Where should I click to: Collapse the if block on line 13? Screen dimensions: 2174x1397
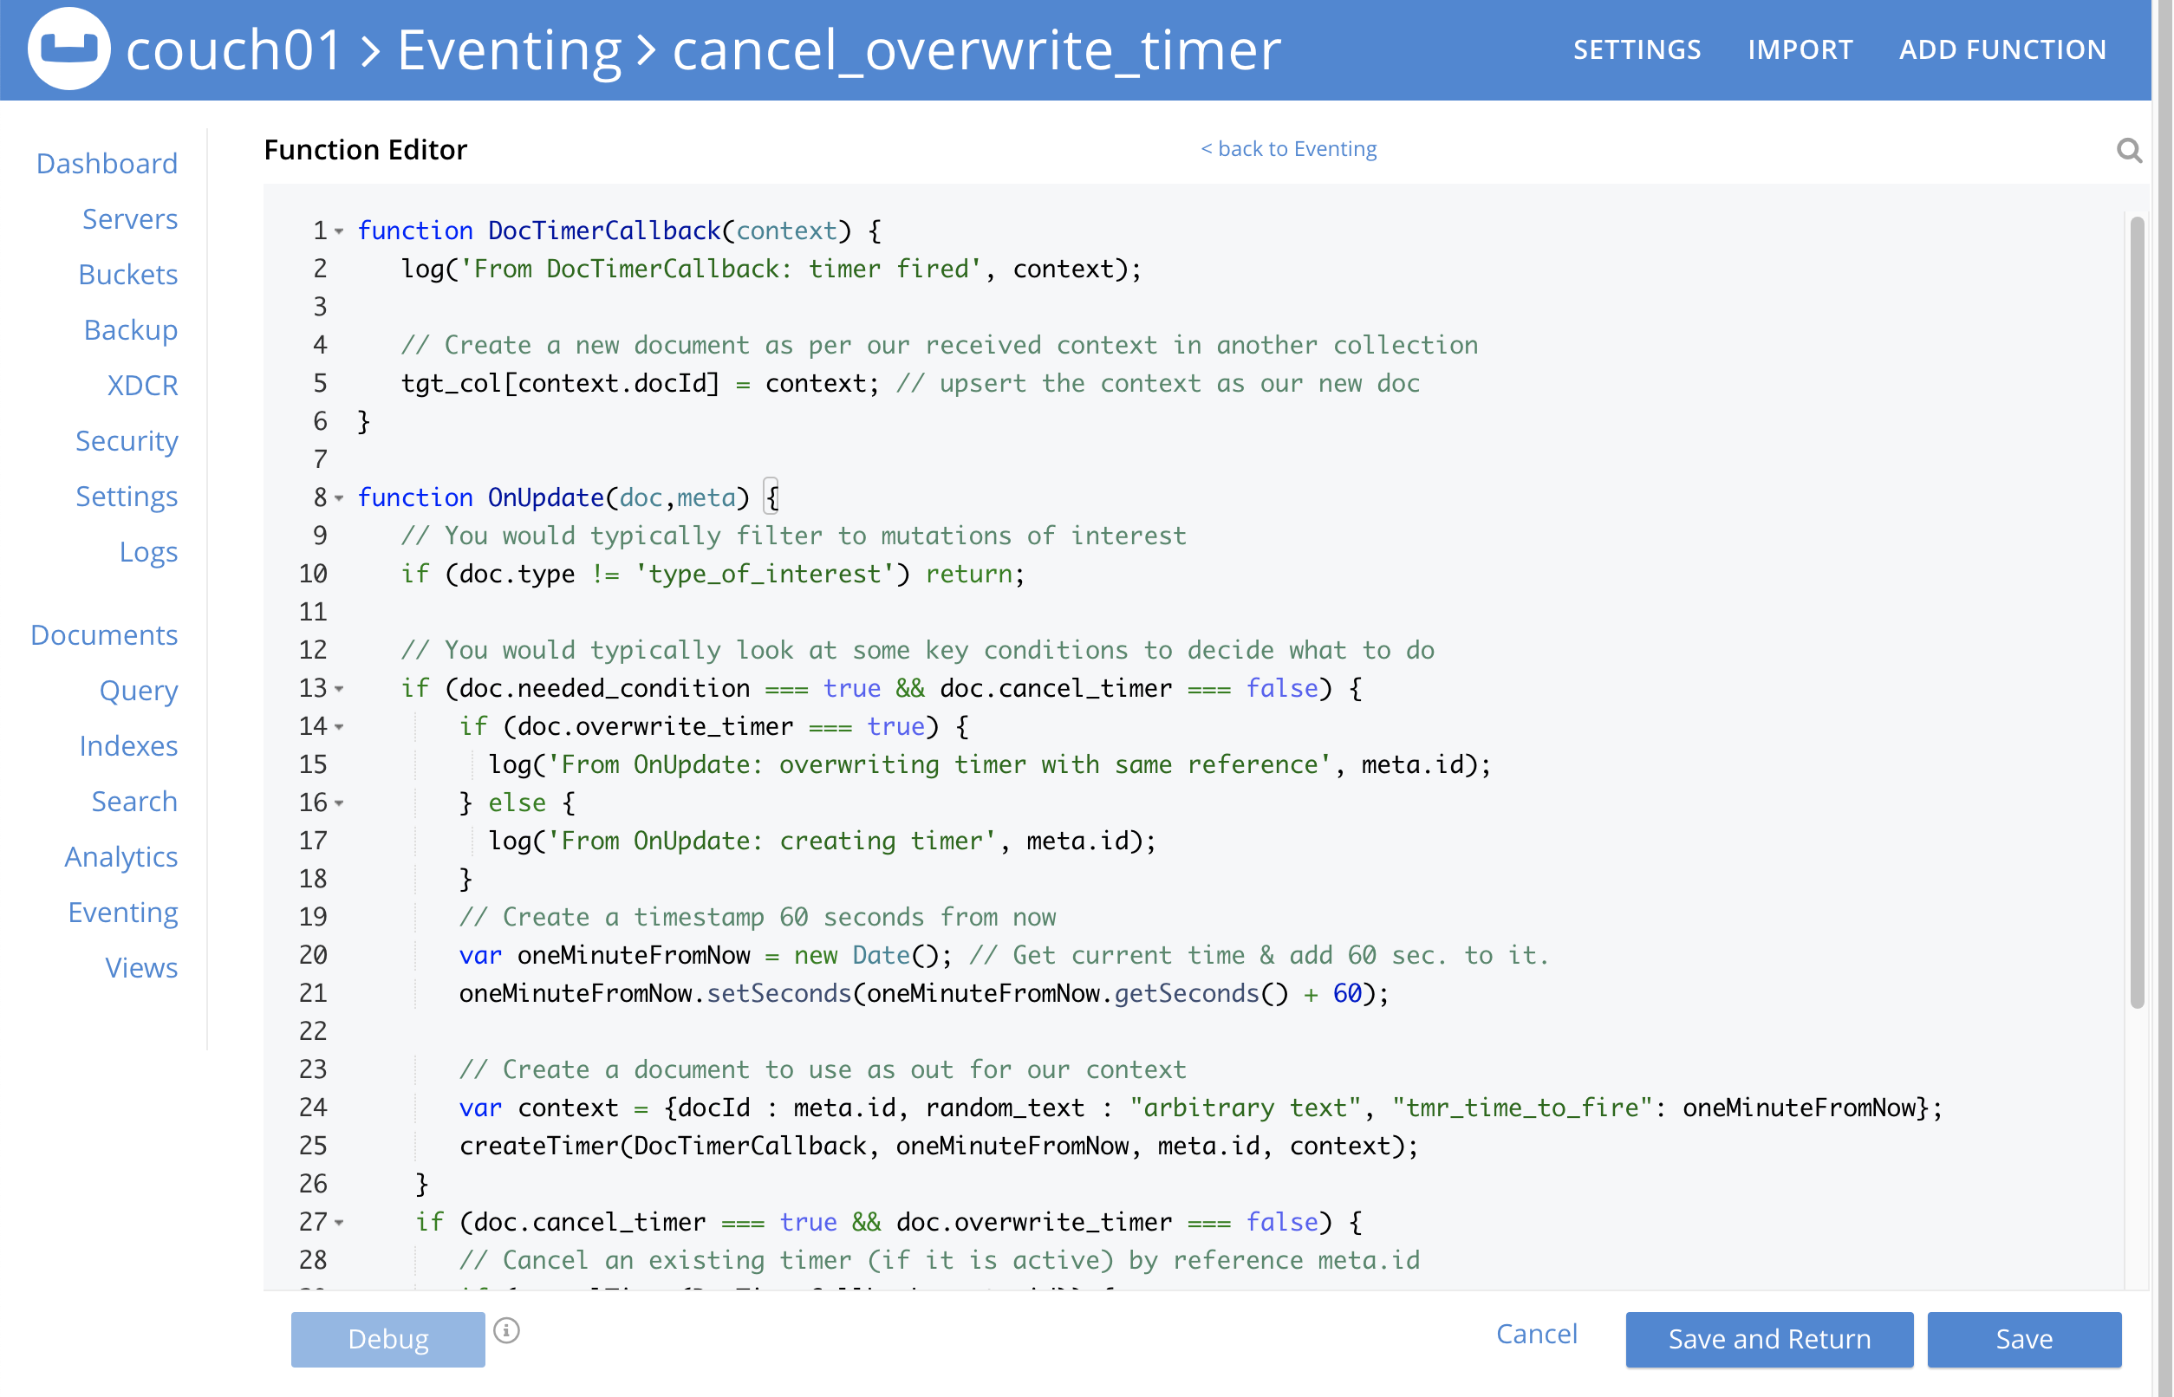[x=338, y=691]
